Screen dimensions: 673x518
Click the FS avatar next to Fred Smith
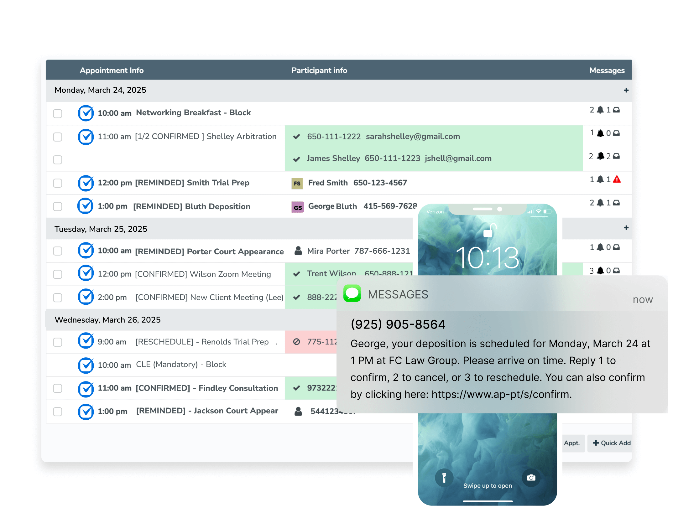click(x=297, y=183)
